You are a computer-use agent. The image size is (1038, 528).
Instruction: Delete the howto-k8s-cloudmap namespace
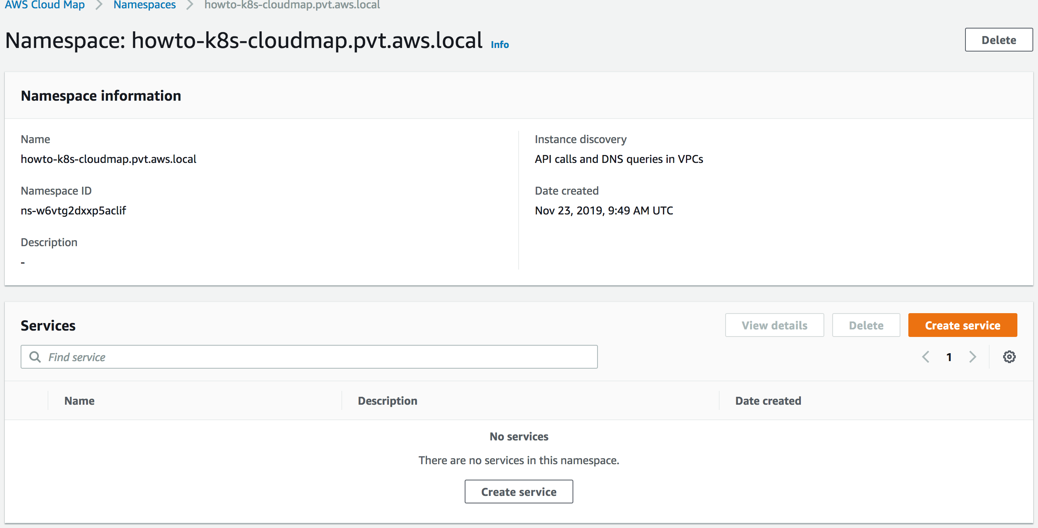[998, 40]
